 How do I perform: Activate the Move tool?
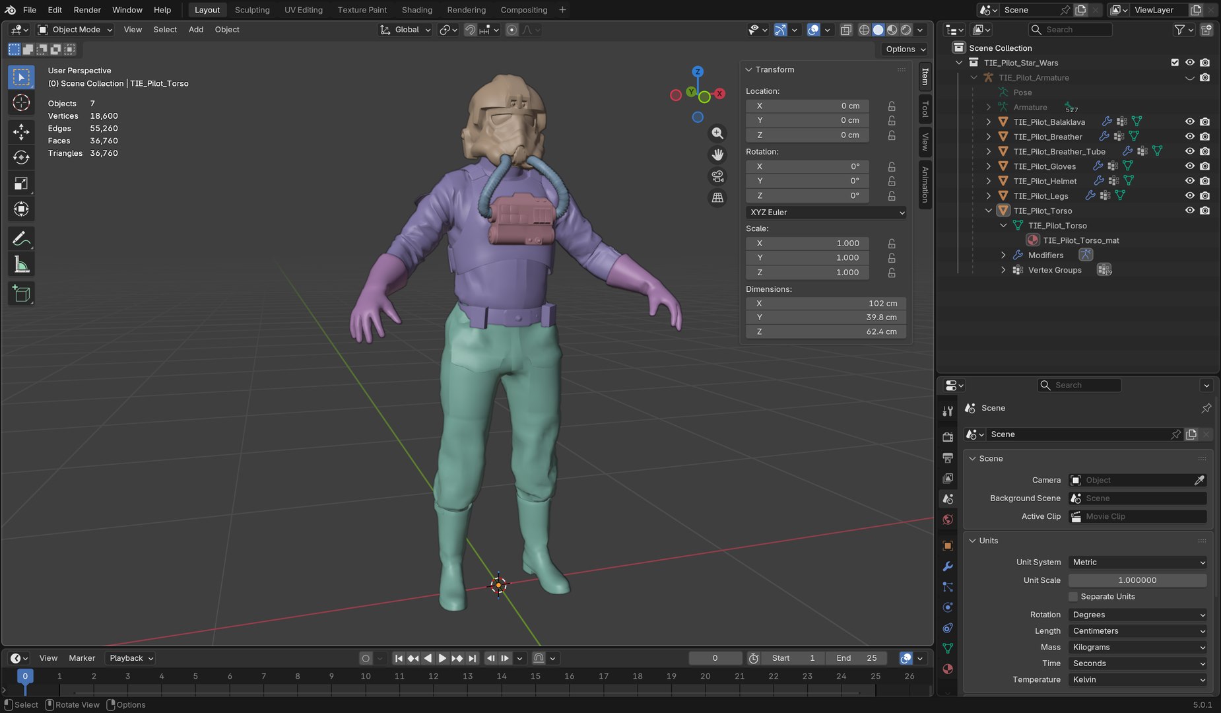pyautogui.click(x=21, y=131)
